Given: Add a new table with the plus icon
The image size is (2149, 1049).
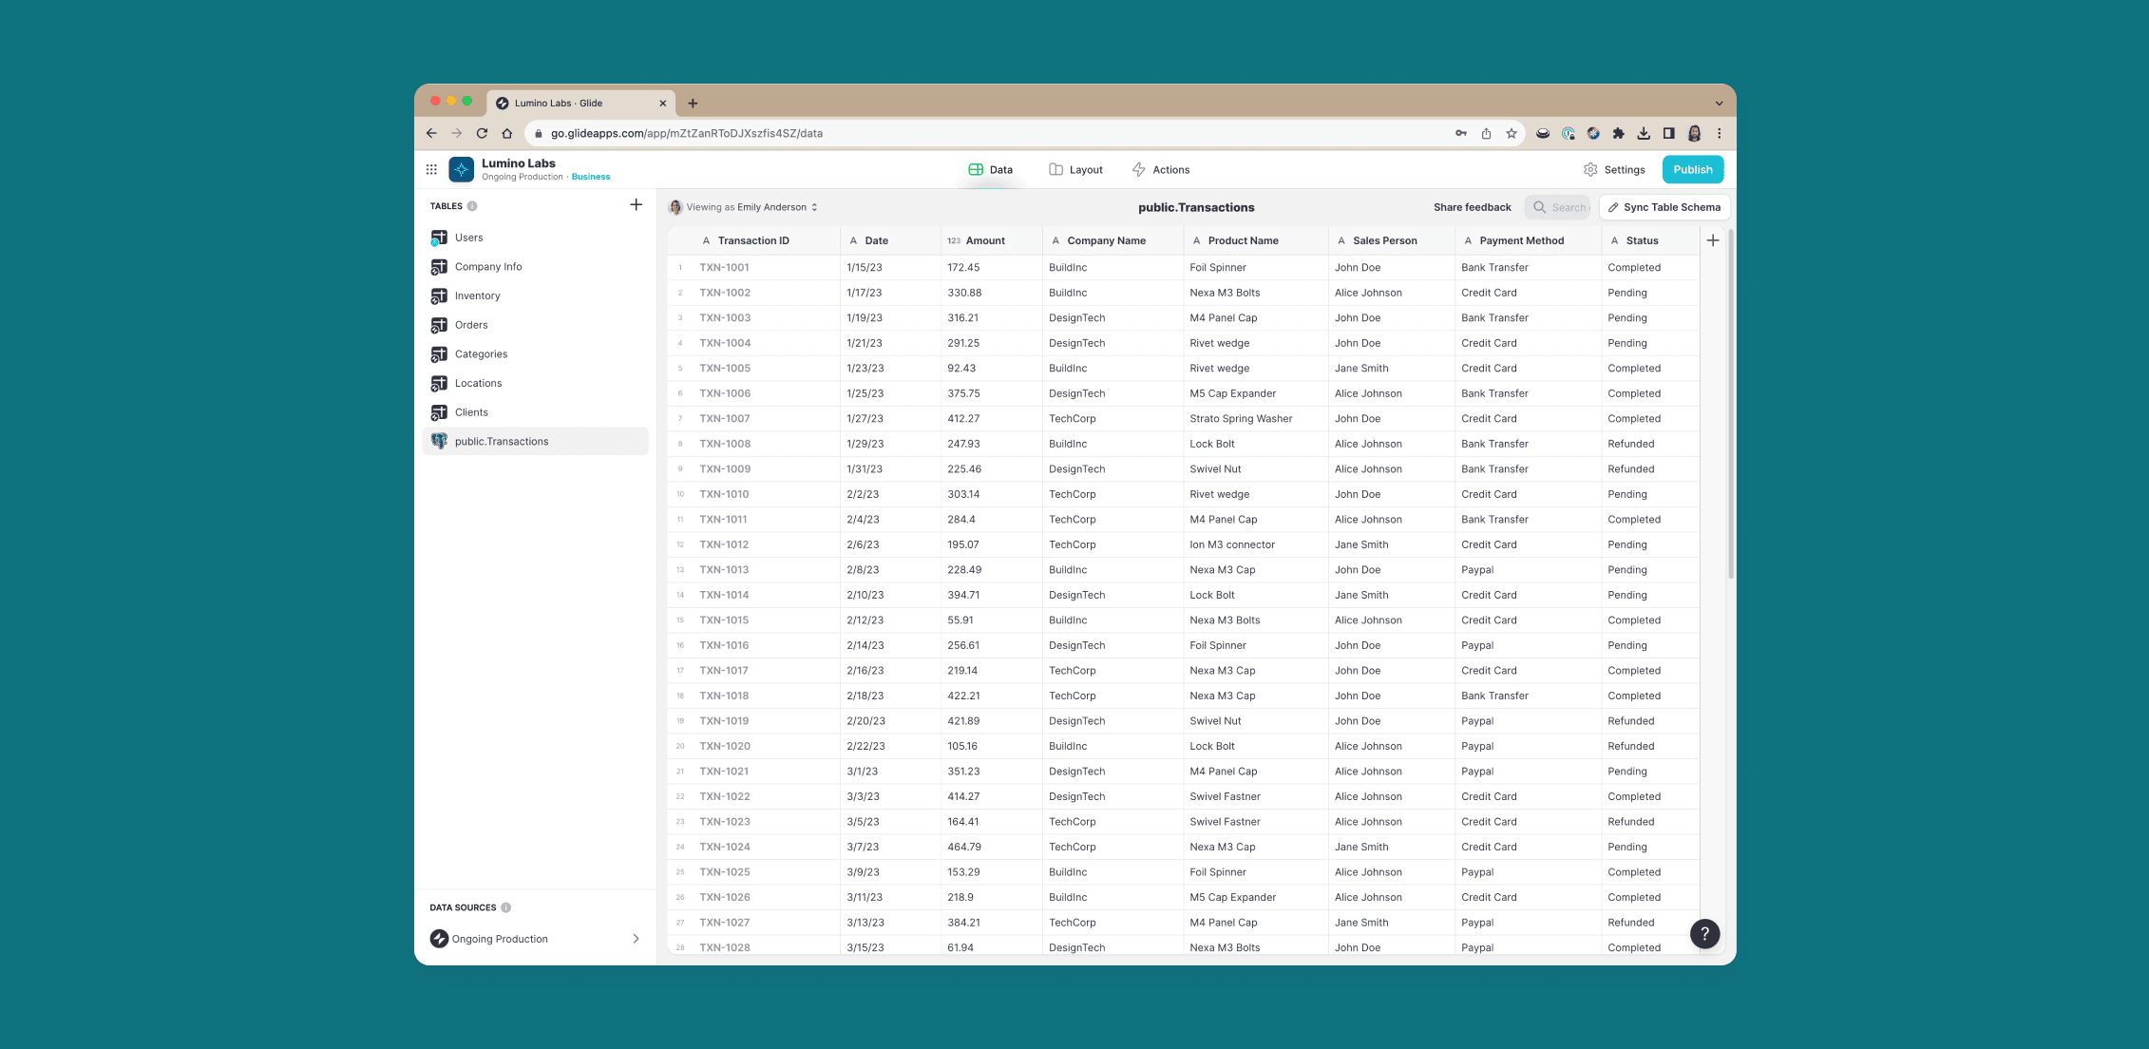Looking at the screenshot, I should pyautogui.click(x=636, y=204).
